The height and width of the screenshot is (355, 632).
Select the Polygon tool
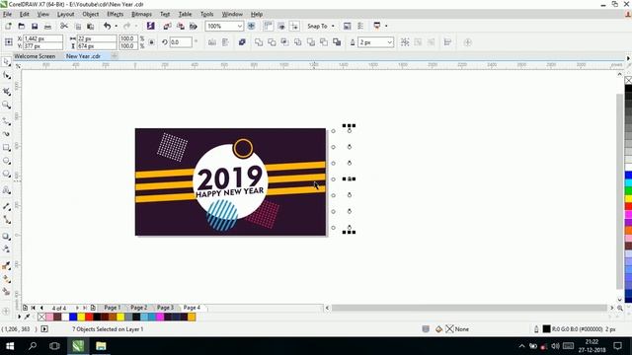coord(7,175)
